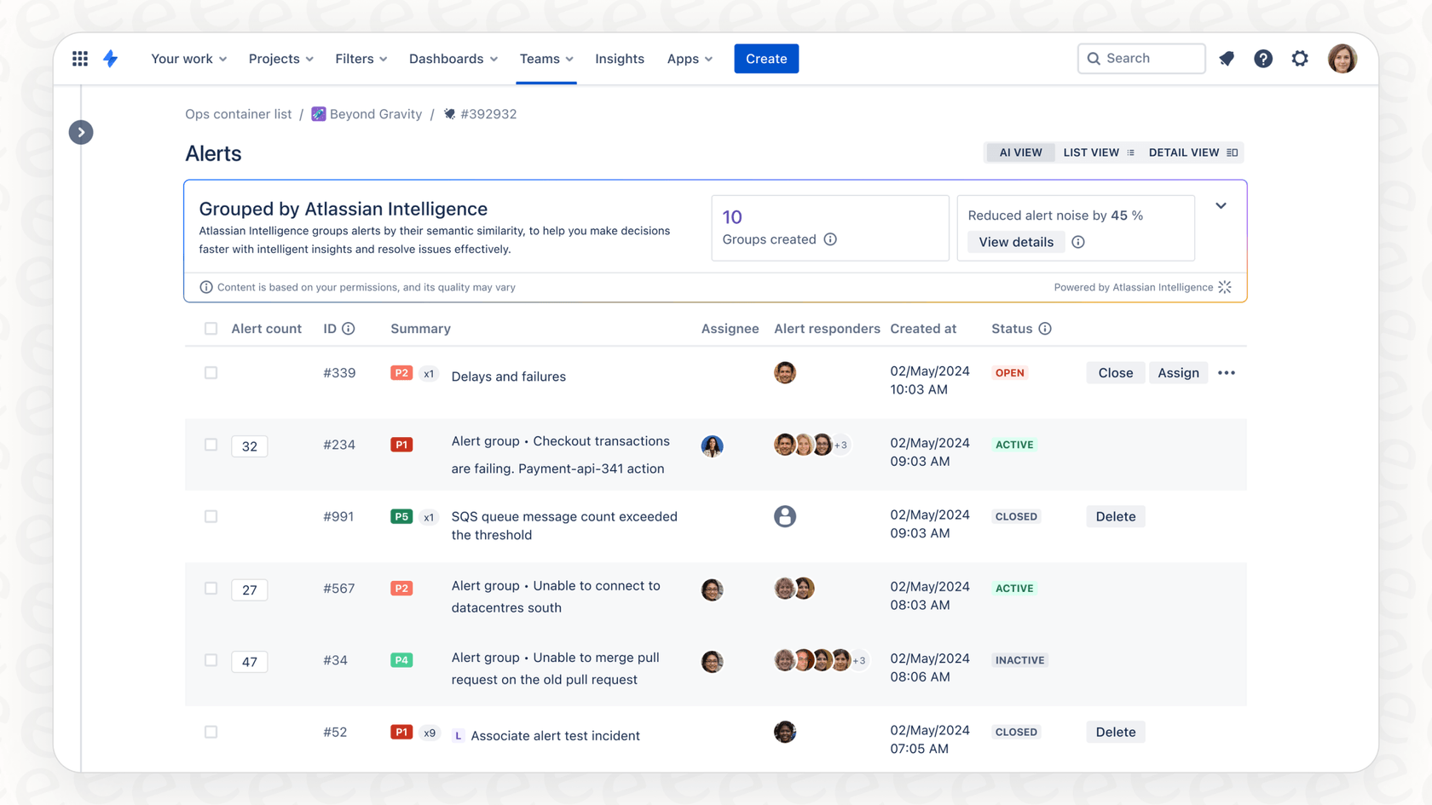Open the ellipsis menu on alert #339

(x=1227, y=372)
